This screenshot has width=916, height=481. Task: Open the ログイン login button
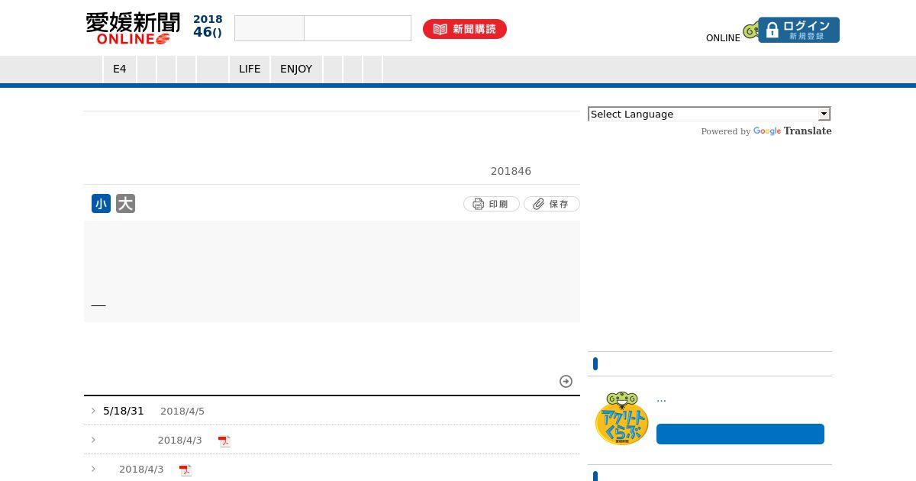[798, 30]
